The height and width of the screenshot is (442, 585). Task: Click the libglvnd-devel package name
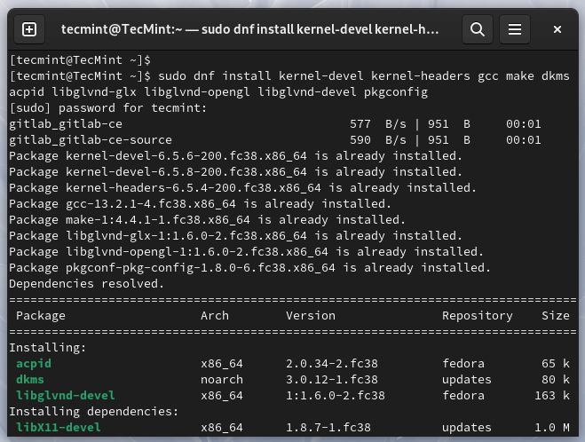[x=66, y=395]
